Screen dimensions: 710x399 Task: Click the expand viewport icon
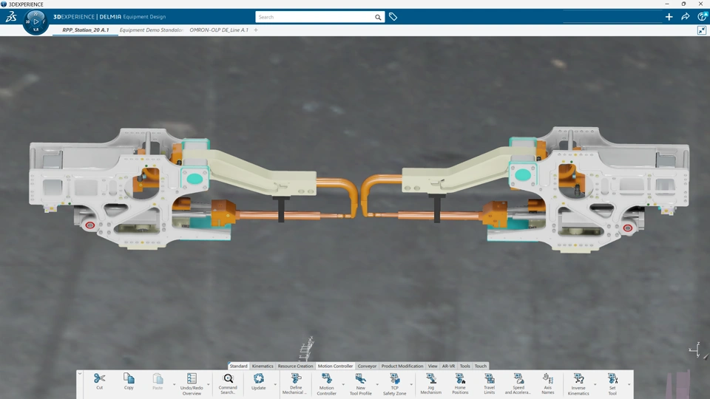click(x=701, y=30)
